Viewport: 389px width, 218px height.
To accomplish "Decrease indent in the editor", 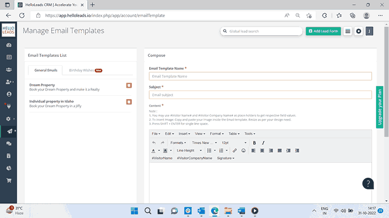I will 288,151.
